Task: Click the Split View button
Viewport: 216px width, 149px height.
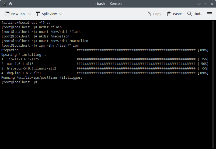Action: pos(46,14)
